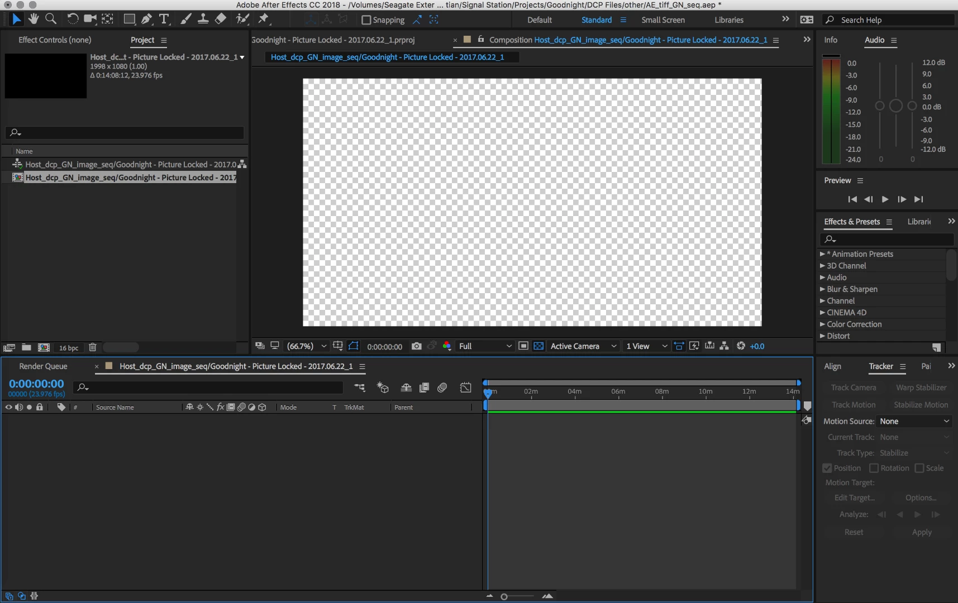Select the Clone Stamp tool
This screenshot has width=958, height=603.
tap(203, 19)
